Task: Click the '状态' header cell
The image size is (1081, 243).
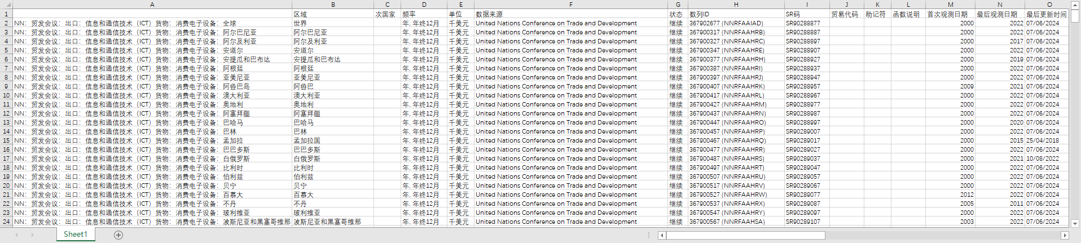Action: (x=678, y=14)
